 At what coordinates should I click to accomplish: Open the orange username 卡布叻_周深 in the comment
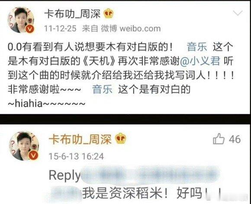(80, 139)
